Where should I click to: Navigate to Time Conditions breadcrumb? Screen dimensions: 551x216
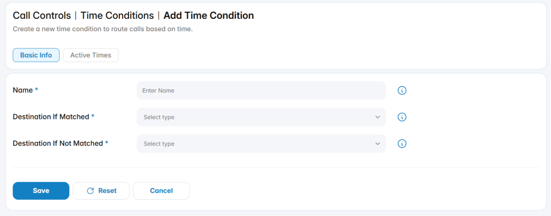117,16
